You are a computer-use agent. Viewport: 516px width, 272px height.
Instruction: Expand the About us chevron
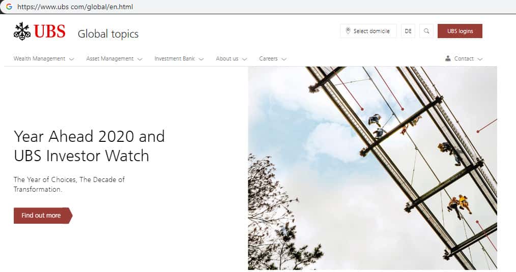(x=244, y=59)
